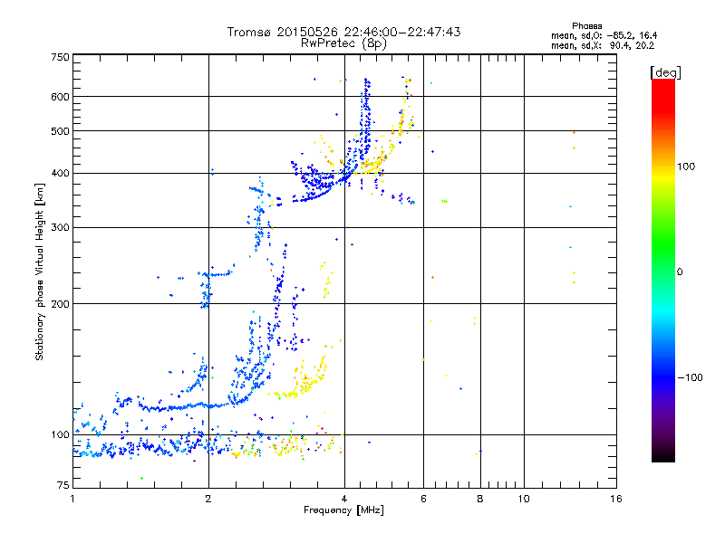725x543 pixels.
Task: Click the '6' x-axis tick label
Action: point(423,499)
